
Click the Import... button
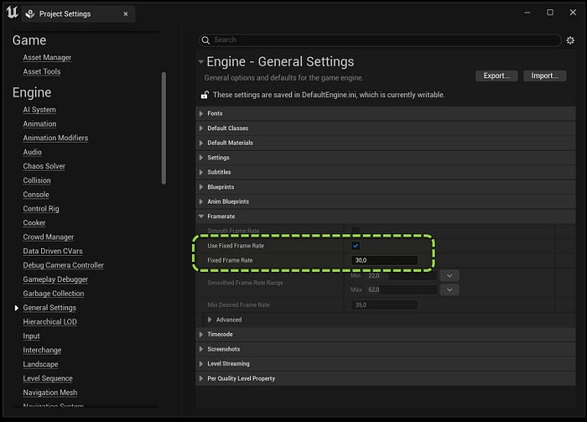click(545, 76)
